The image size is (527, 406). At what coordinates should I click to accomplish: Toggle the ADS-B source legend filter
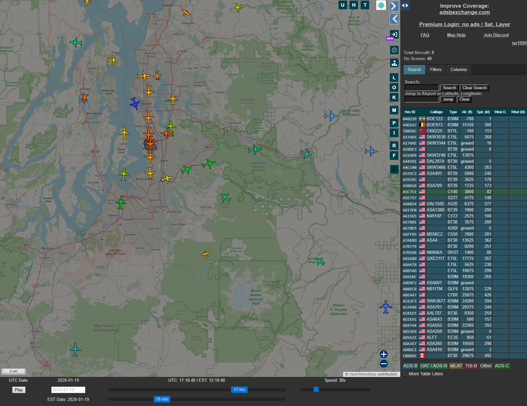click(x=410, y=366)
